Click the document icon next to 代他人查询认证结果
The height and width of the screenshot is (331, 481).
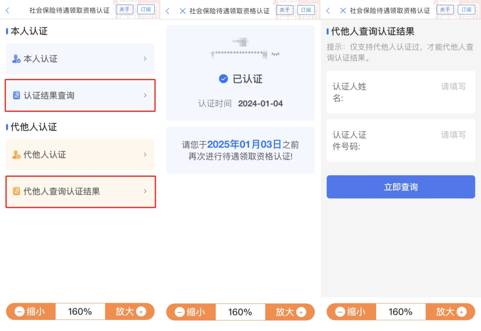[17, 192]
